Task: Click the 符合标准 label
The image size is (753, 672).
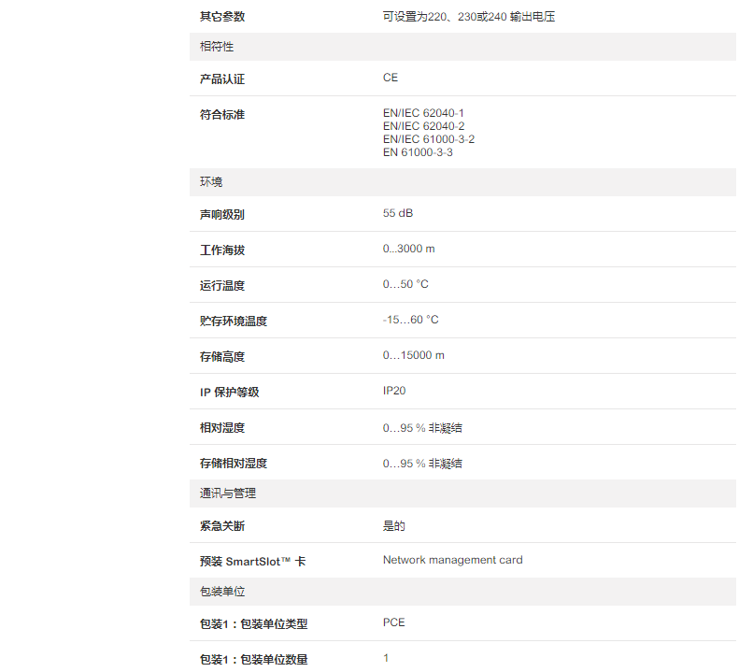Action: point(222,115)
